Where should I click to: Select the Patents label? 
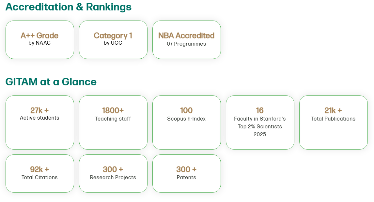tap(186, 178)
